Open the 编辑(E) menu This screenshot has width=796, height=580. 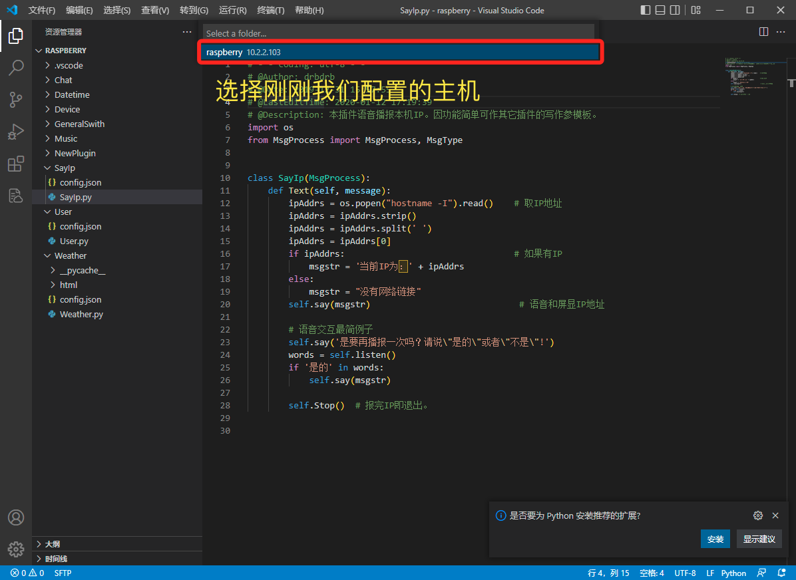click(79, 10)
